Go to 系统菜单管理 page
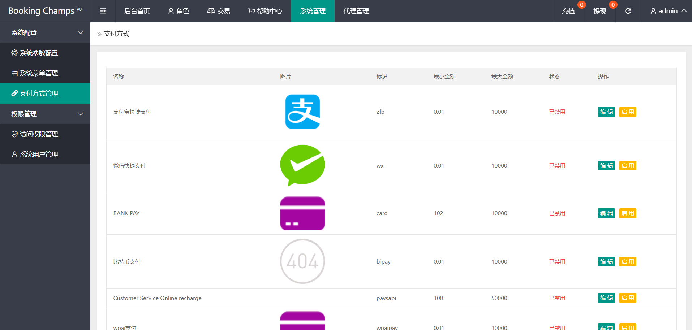 pos(45,73)
